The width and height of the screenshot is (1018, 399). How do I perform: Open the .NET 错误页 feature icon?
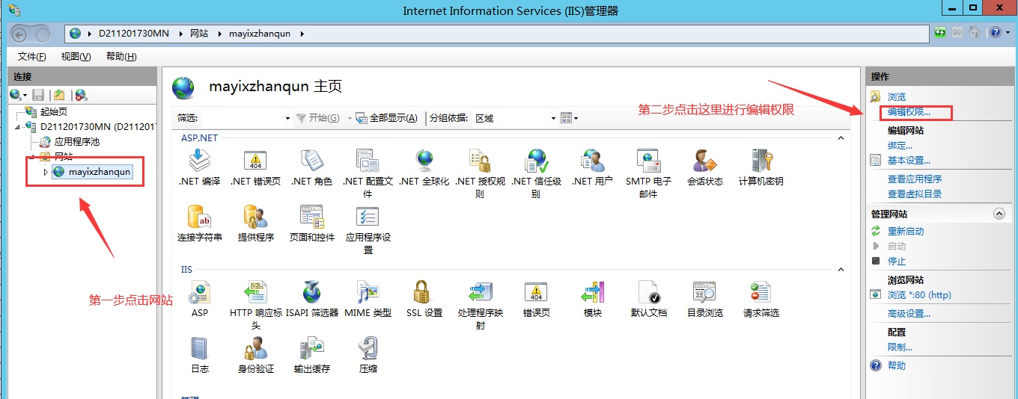(x=256, y=160)
